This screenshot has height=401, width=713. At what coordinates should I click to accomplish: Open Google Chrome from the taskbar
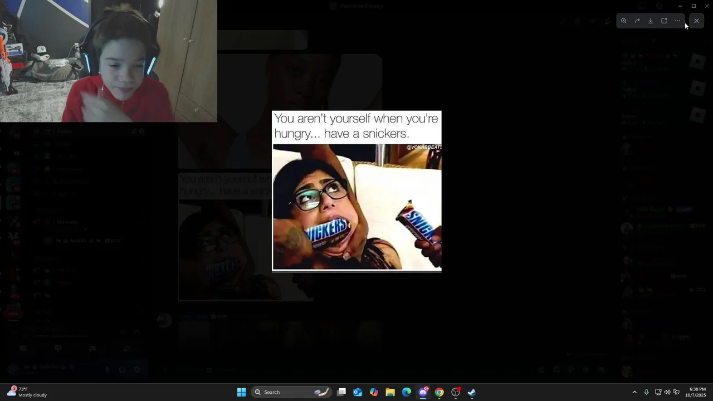pyautogui.click(x=439, y=392)
